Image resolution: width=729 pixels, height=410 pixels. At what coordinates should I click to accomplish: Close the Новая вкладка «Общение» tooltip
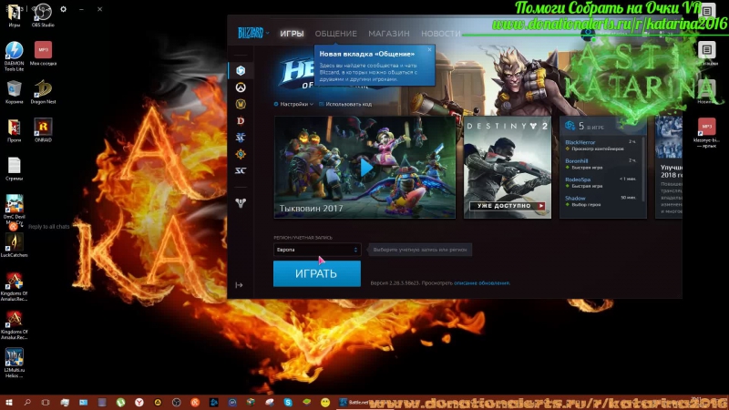pyautogui.click(x=429, y=49)
